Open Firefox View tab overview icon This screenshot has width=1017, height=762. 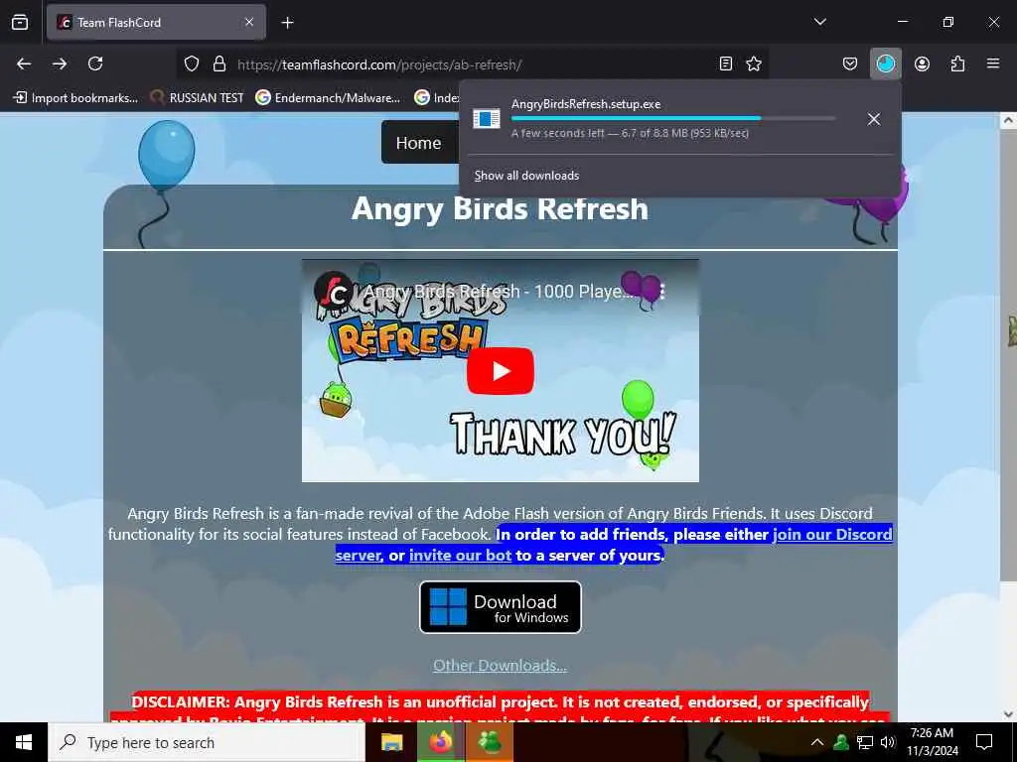(20, 22)
